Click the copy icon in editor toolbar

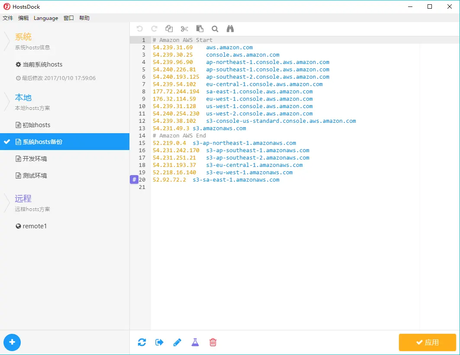(169, 29)
